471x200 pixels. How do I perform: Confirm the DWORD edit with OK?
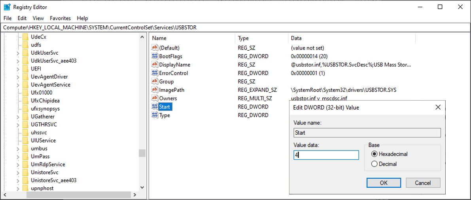(383, 183)
